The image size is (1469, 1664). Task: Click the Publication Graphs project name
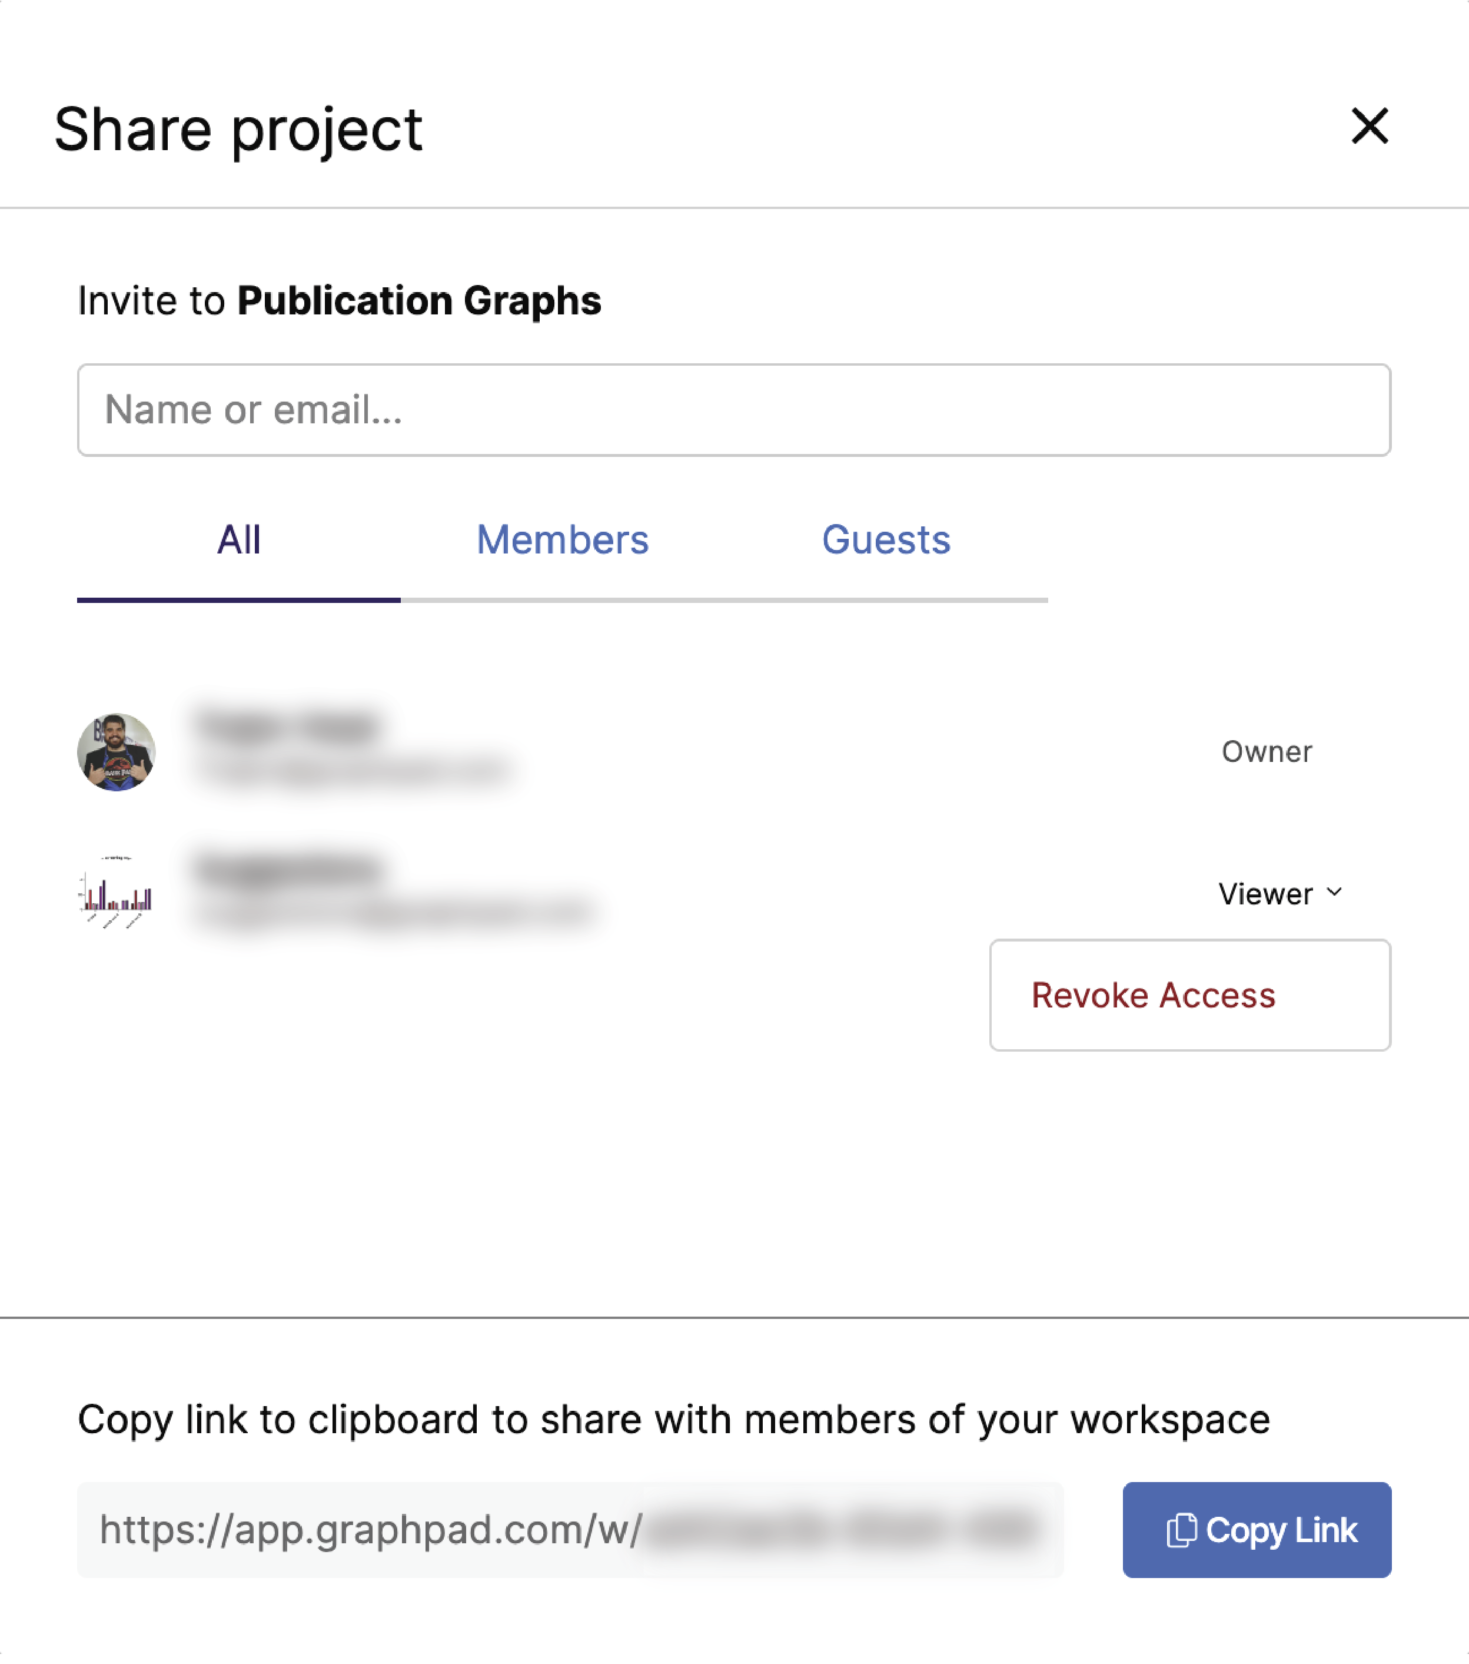419,300
